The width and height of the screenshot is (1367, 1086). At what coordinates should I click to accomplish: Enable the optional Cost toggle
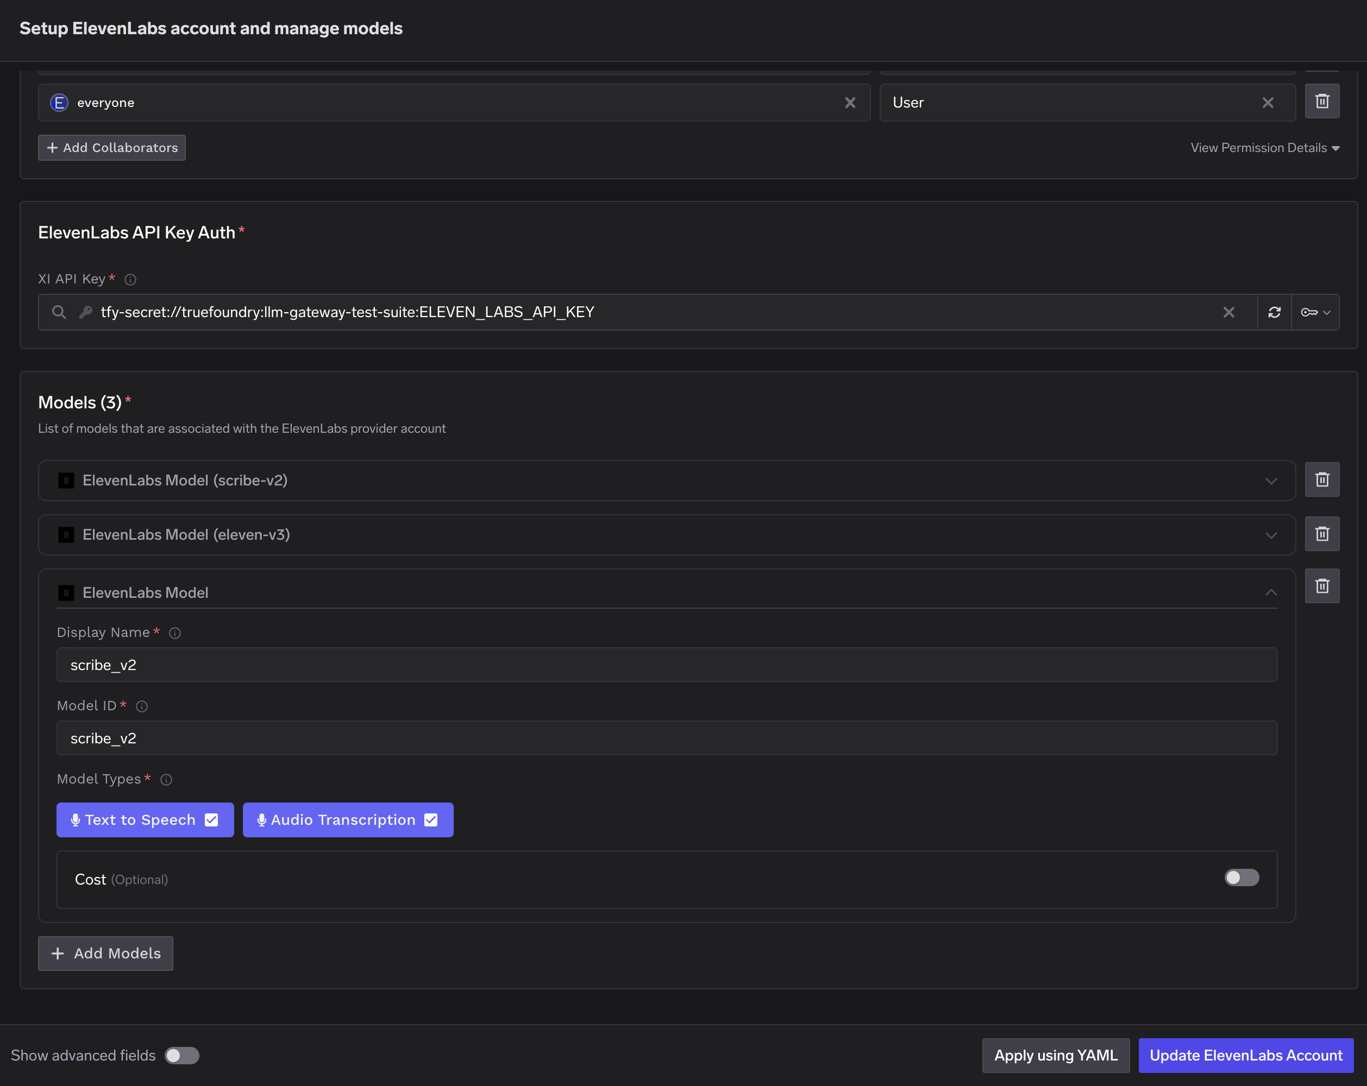coord(1241,877)
